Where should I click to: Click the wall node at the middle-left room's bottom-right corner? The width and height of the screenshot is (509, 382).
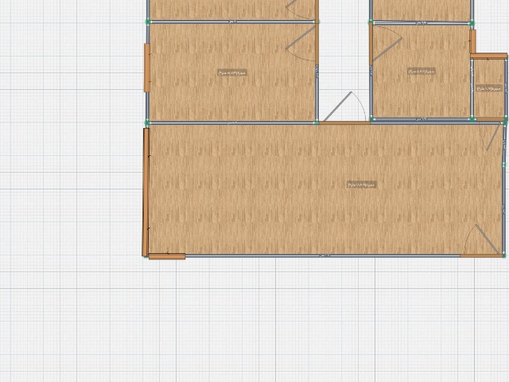tap(317, 123)
